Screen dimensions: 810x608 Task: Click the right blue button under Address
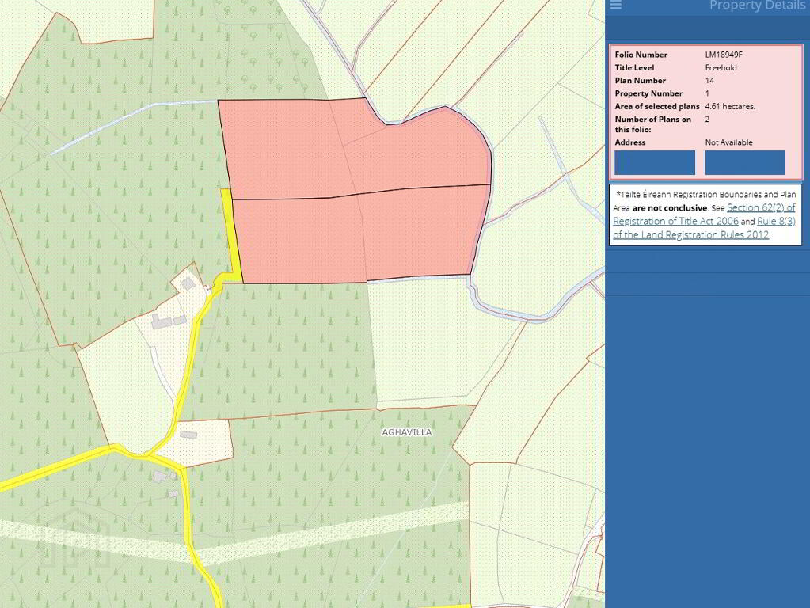coord(744,162)
